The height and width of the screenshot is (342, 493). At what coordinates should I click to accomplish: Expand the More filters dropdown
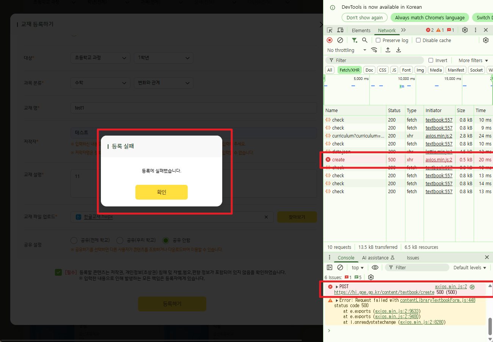click(473, 60)
